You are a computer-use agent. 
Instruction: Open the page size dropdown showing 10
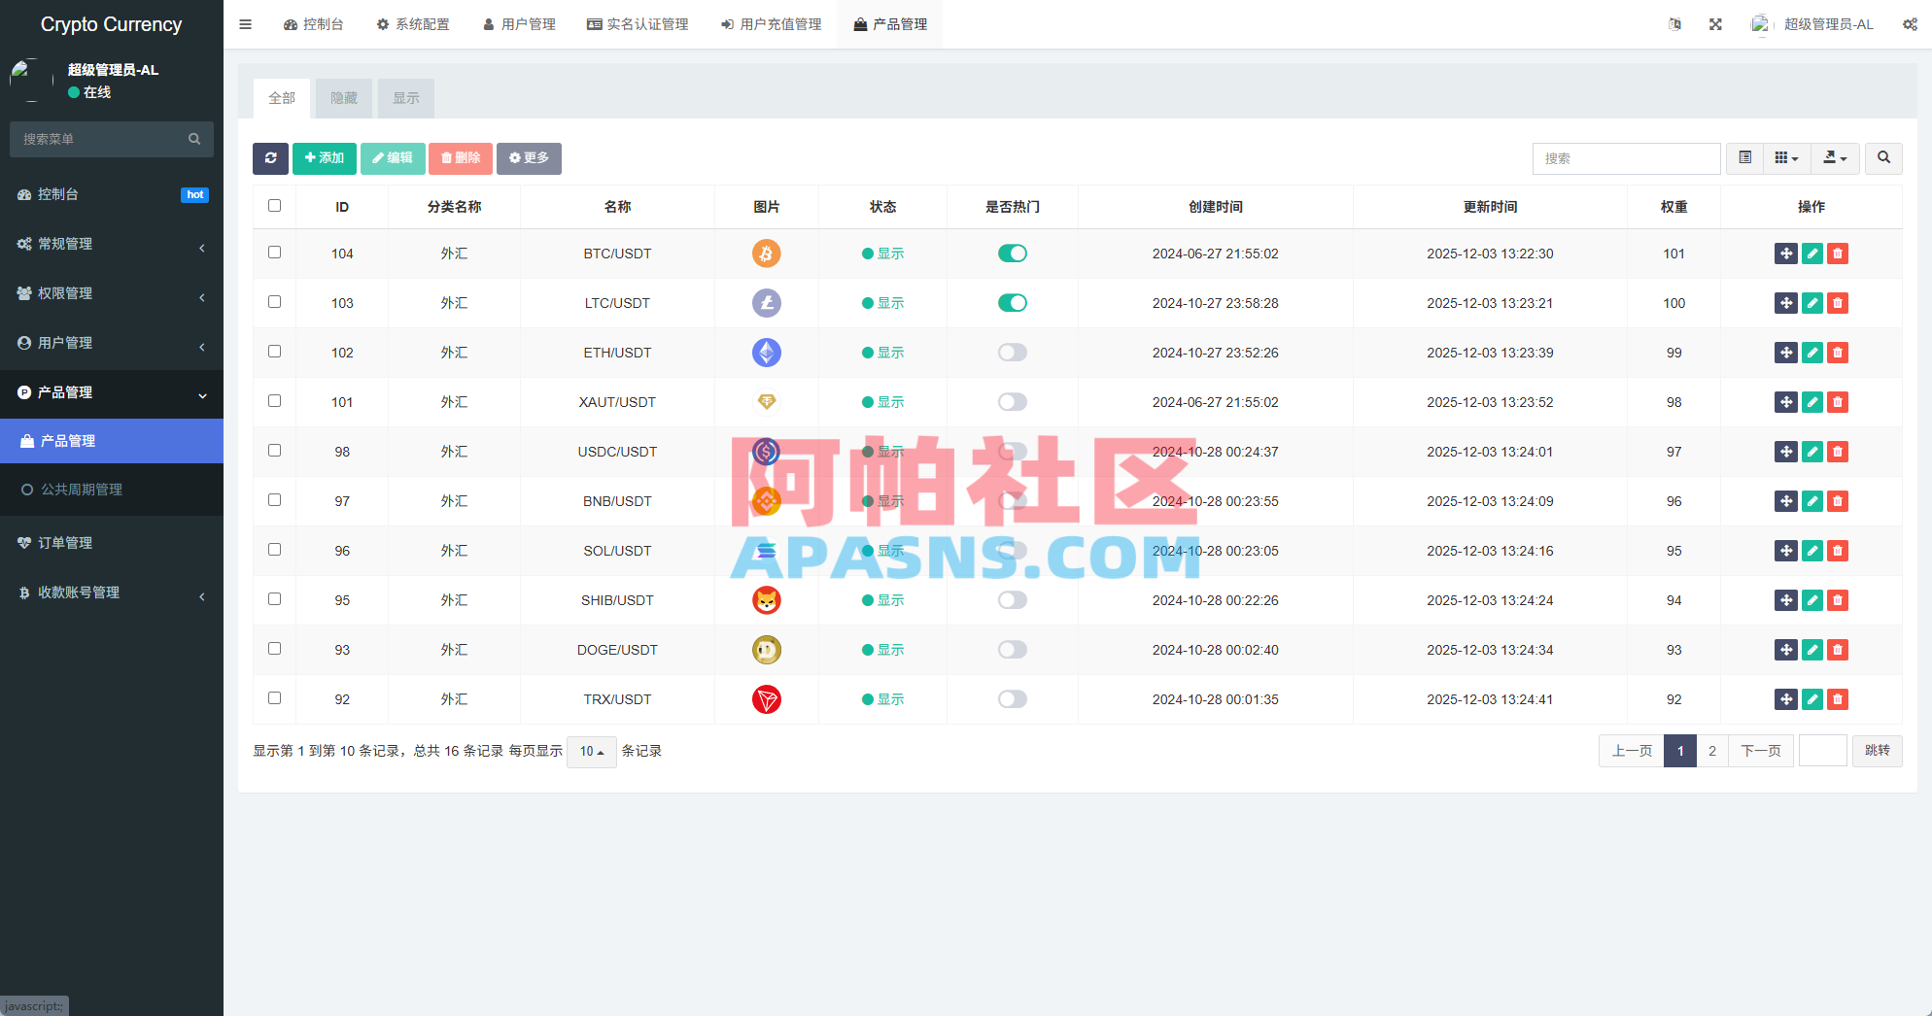point(592,751)
